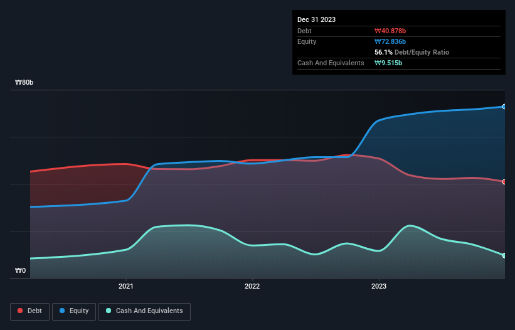This screenshot has height=330, width=515.
Task: Click the Dec 31 2023 tooltip date
Action: pyautogui.click(x=316, y=19)
